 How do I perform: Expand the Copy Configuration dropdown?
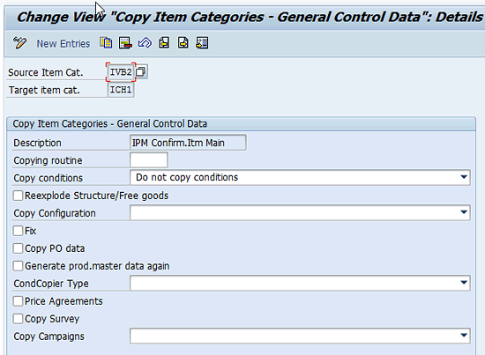[x=463, y=212]
